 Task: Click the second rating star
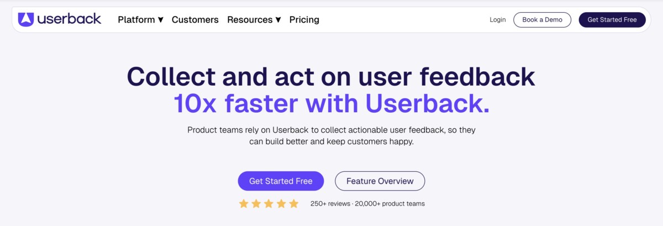(256, 204)
